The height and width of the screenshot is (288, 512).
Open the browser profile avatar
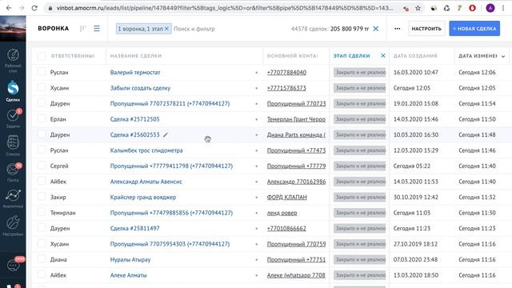pyautogui.click(x=490, y=8)
